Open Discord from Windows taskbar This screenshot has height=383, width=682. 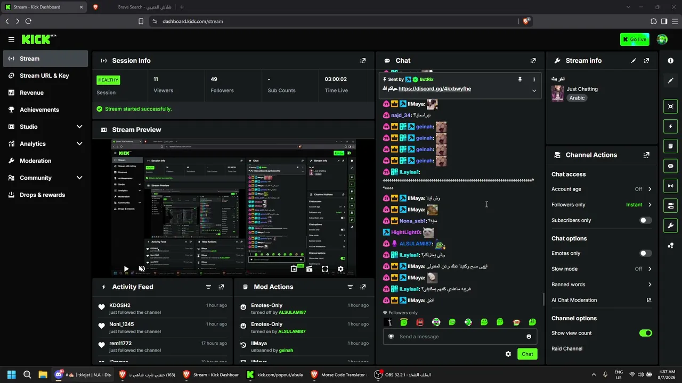[x=84, y=374]
